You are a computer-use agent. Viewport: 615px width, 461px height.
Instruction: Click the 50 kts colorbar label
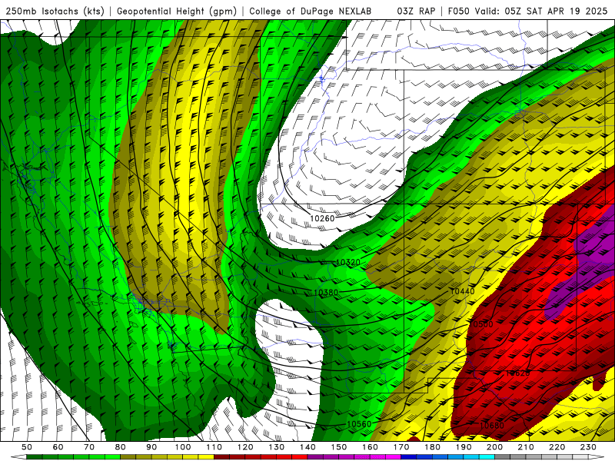(x=27, y=447)
